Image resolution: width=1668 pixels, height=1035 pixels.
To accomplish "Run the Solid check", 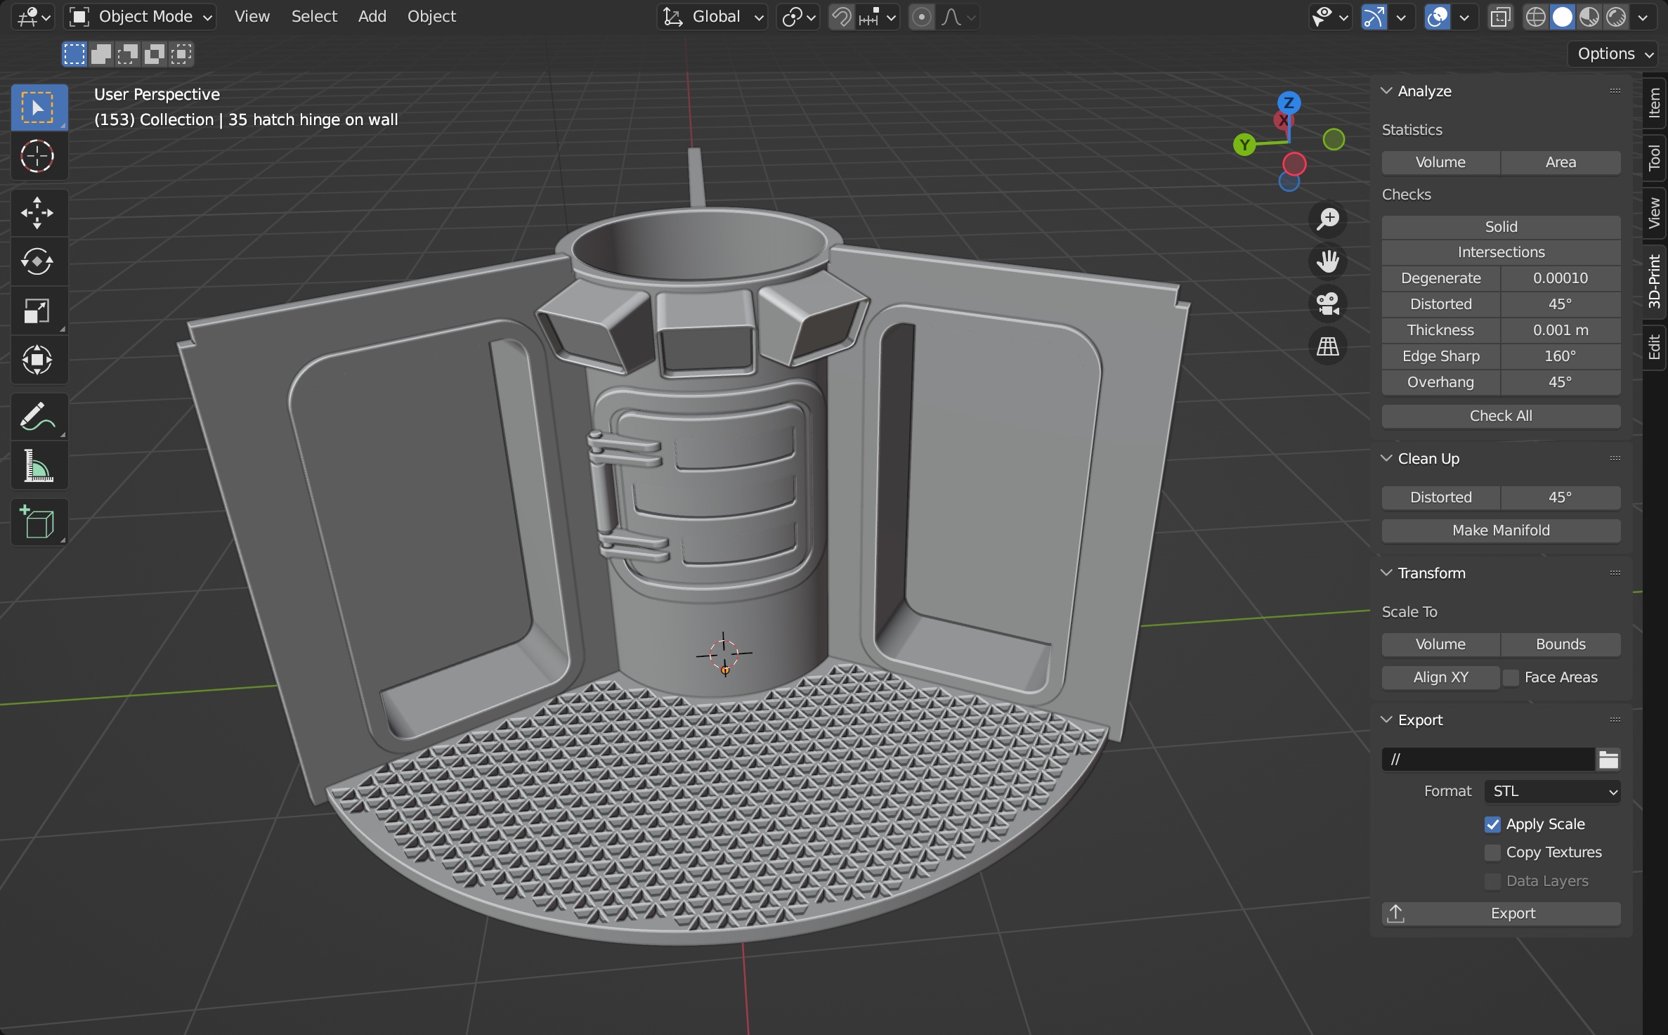I will (x=1501, y=227).
